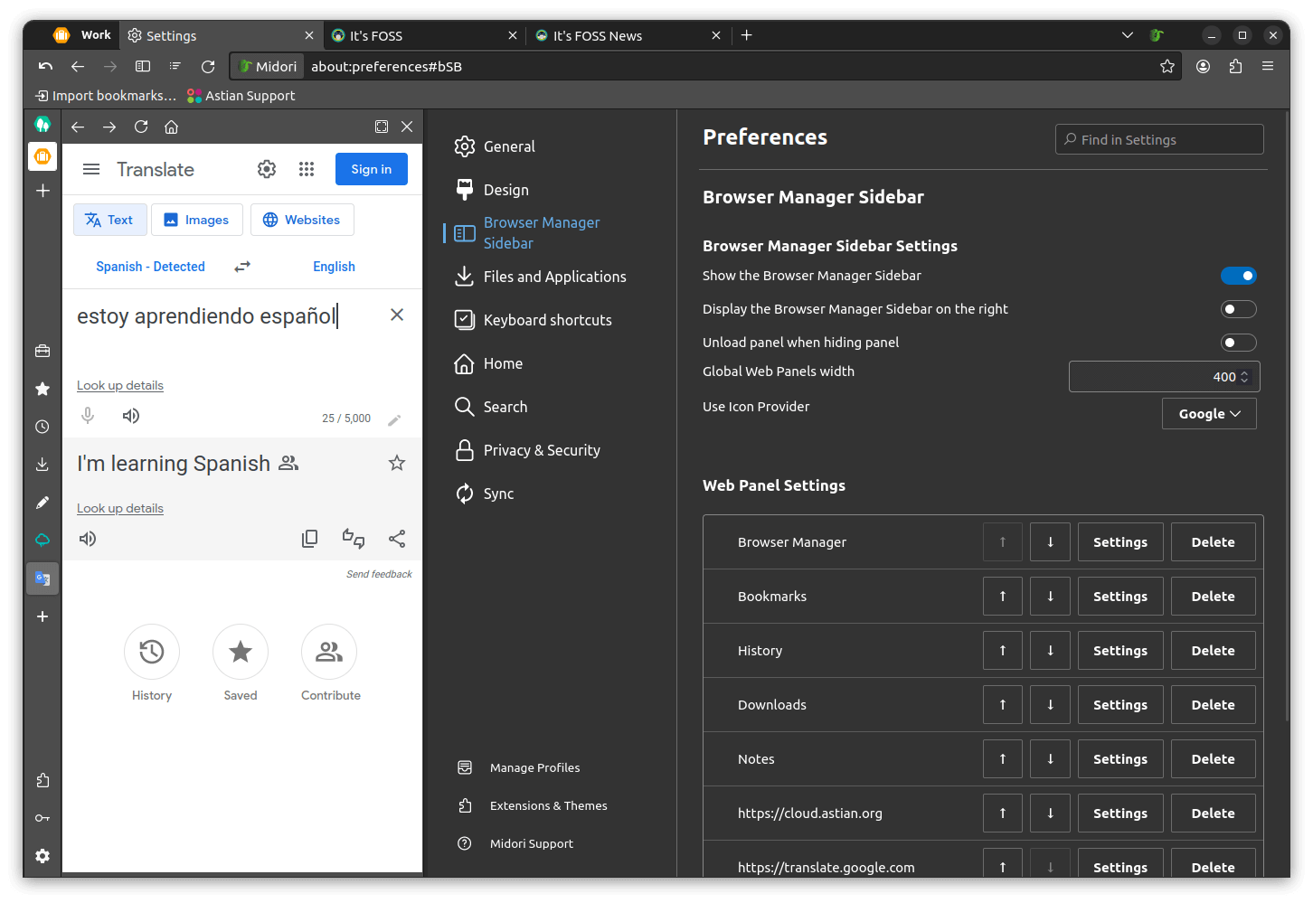The width and height of the screenshot is (1313, 903).
Task: Enable displaying the sidebar on the right
Action: coord(1239,308)
